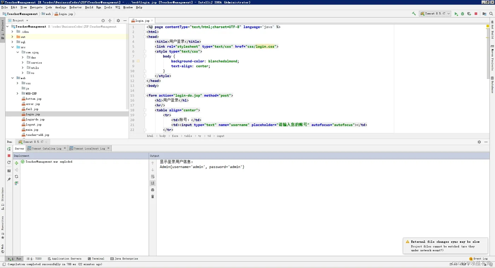The width and height of the screenshot is (495, 268).
Task: Expand the .idea folder
Action: (x=13, y=32)
